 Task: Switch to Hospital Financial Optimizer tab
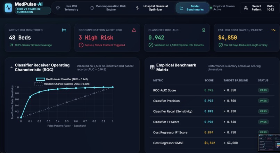click(152, 8)
